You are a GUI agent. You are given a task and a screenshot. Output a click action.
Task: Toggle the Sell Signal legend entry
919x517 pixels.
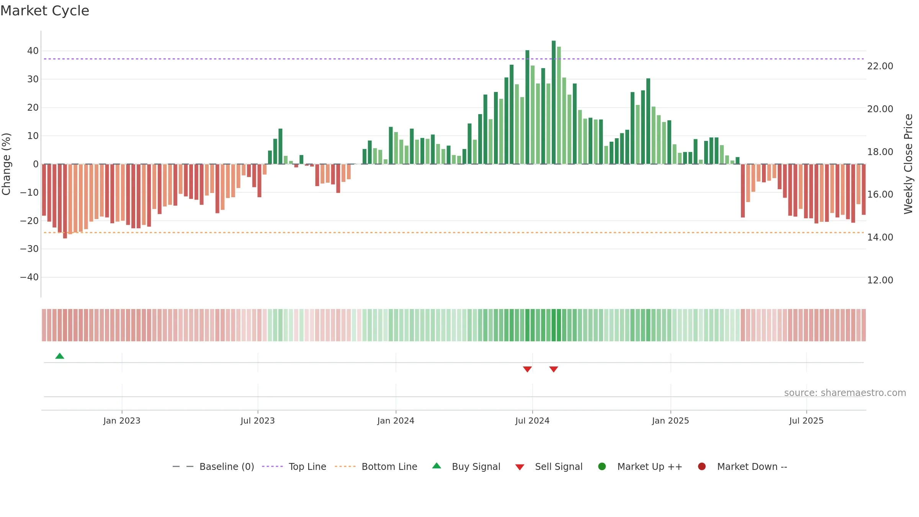tap(549, 466)
